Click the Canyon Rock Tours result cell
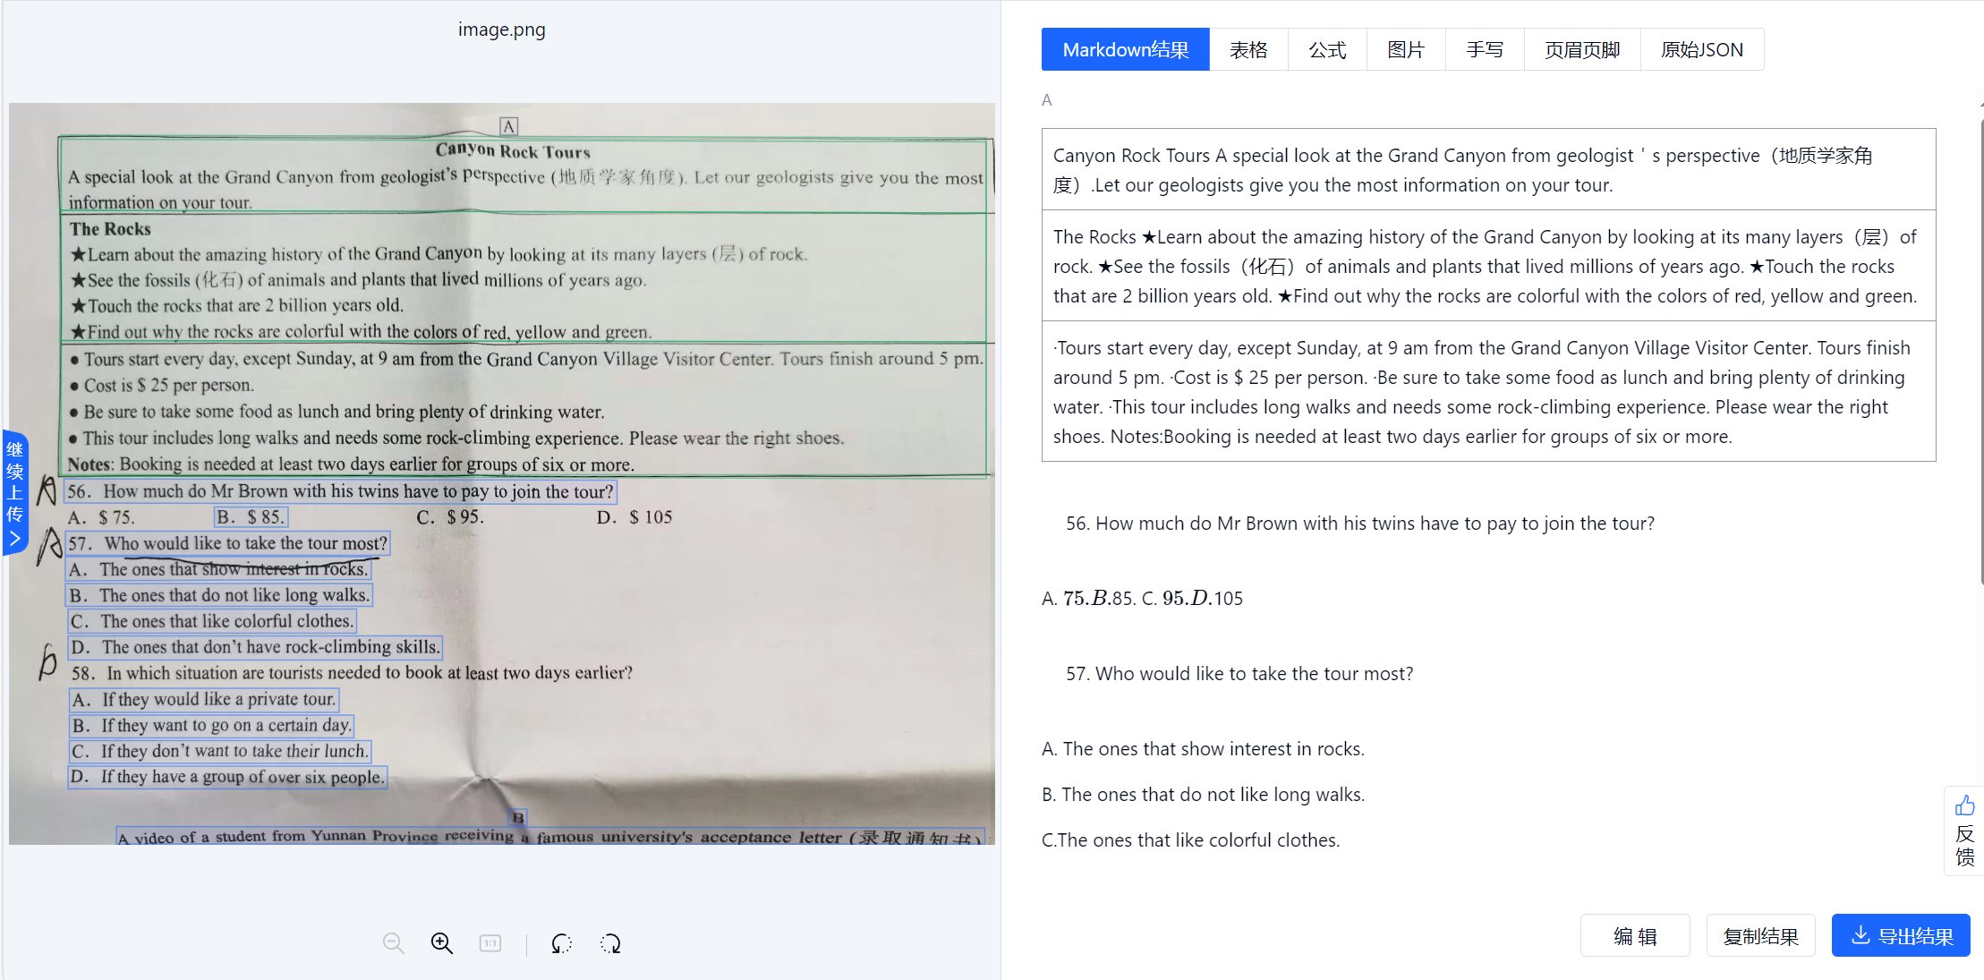1984x980 pixels. point(1488,170)
